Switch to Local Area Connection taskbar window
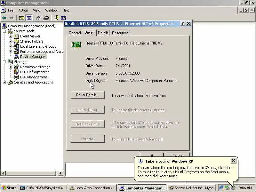 (92, 188)
